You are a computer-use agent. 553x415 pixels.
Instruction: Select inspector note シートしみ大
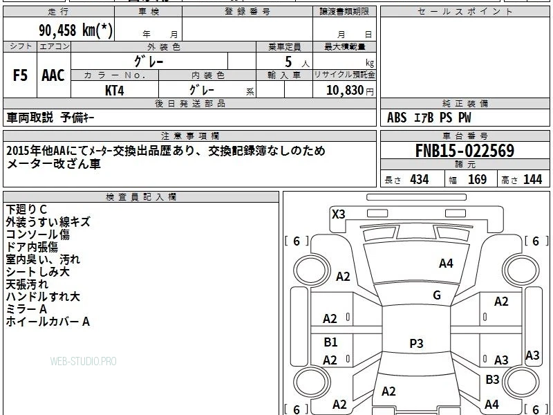(38, 272)
